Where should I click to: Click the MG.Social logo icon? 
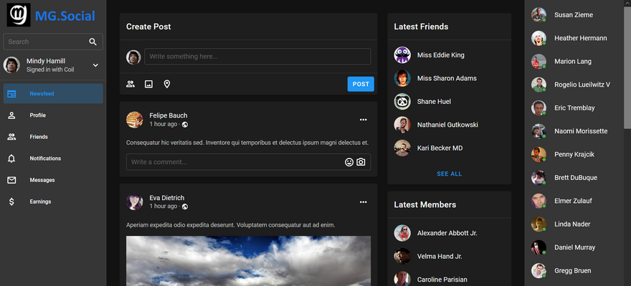pos(18,15)
